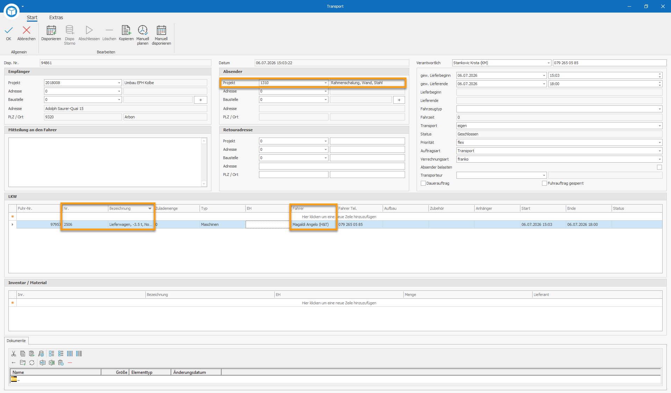Click the recycle bin info icon in Dokumente
Viewport: 671px width, 393px height.
point(61,363)
